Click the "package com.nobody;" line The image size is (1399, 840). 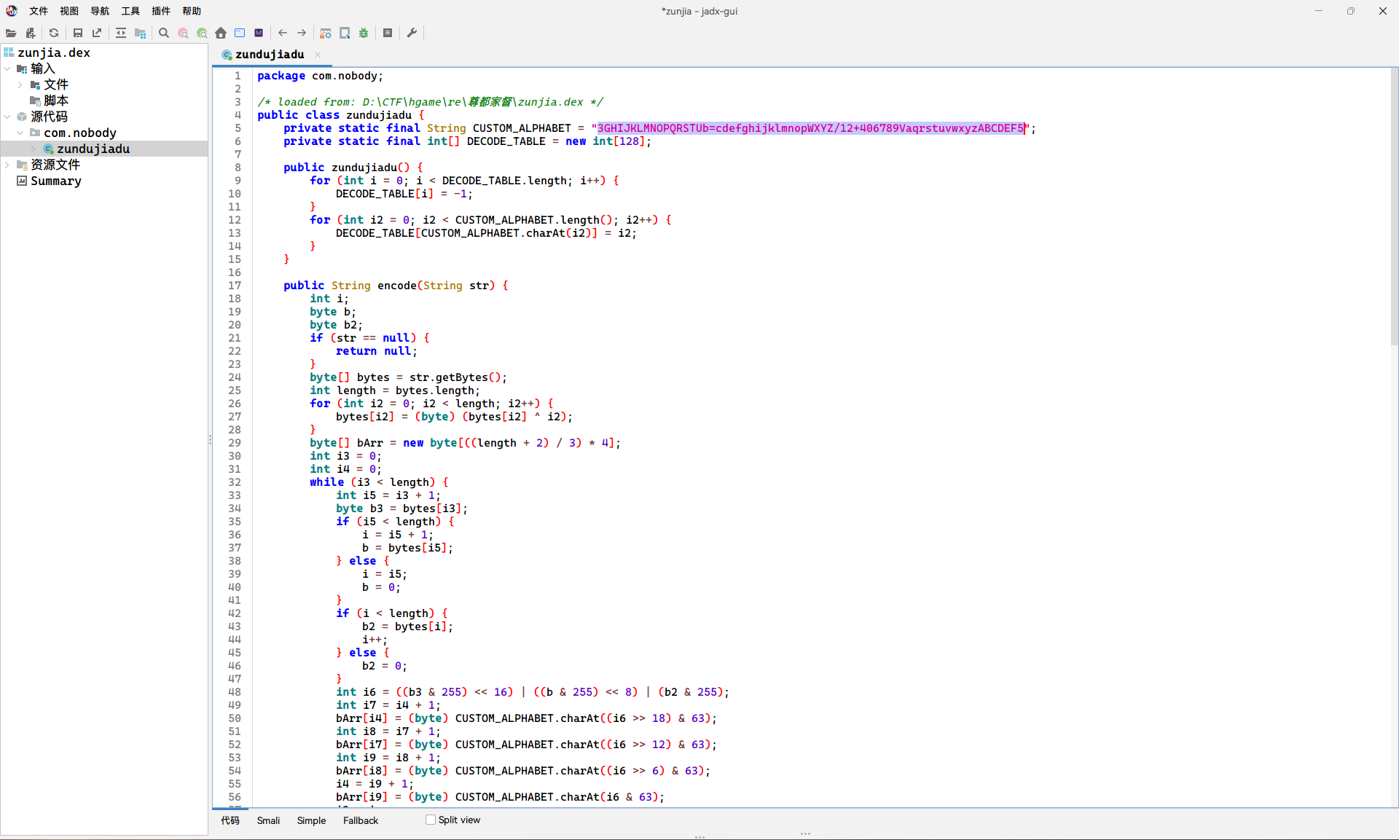[x=320, y=76]
